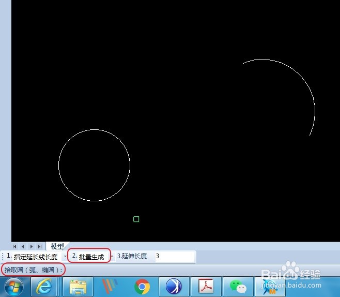Screen dimensions: 340x297
Task: Go to next sheet arrow
Action: (32, 246)
